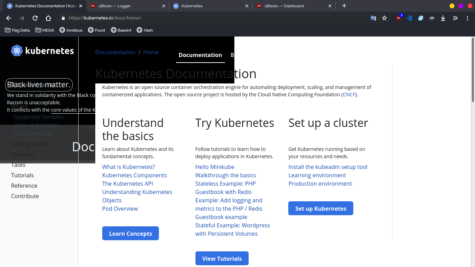Screen dimensions: 475x267
Task: Click the Set up Kubernetes button
Action: [321, 208]
